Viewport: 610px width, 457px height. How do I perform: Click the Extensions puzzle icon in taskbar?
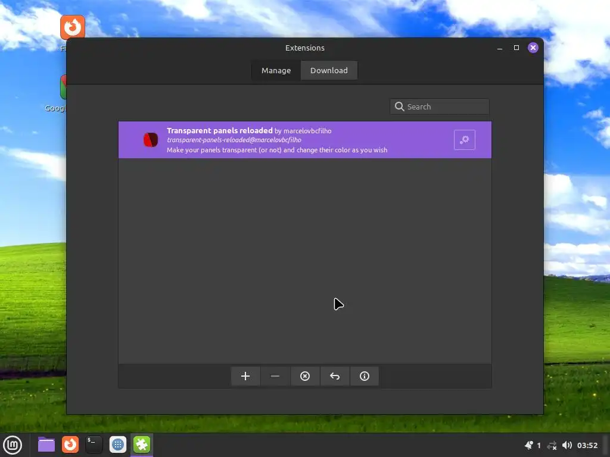(x=142, y=445)
